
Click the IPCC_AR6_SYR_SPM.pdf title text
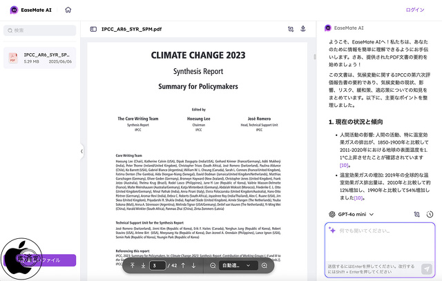pyautogui.click(x=132, y=29)
